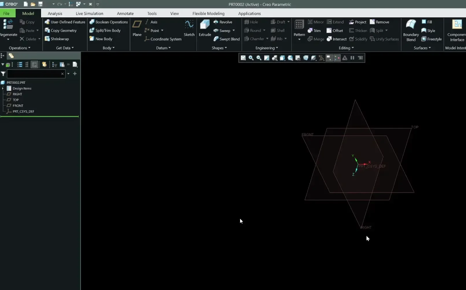This screenshot has width=466, height=290.
Task: Select the Offset tool
Action: click(x=335, y=31)
